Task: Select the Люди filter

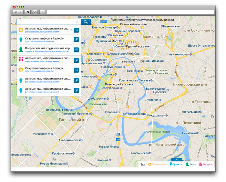Action: point(190,164)
